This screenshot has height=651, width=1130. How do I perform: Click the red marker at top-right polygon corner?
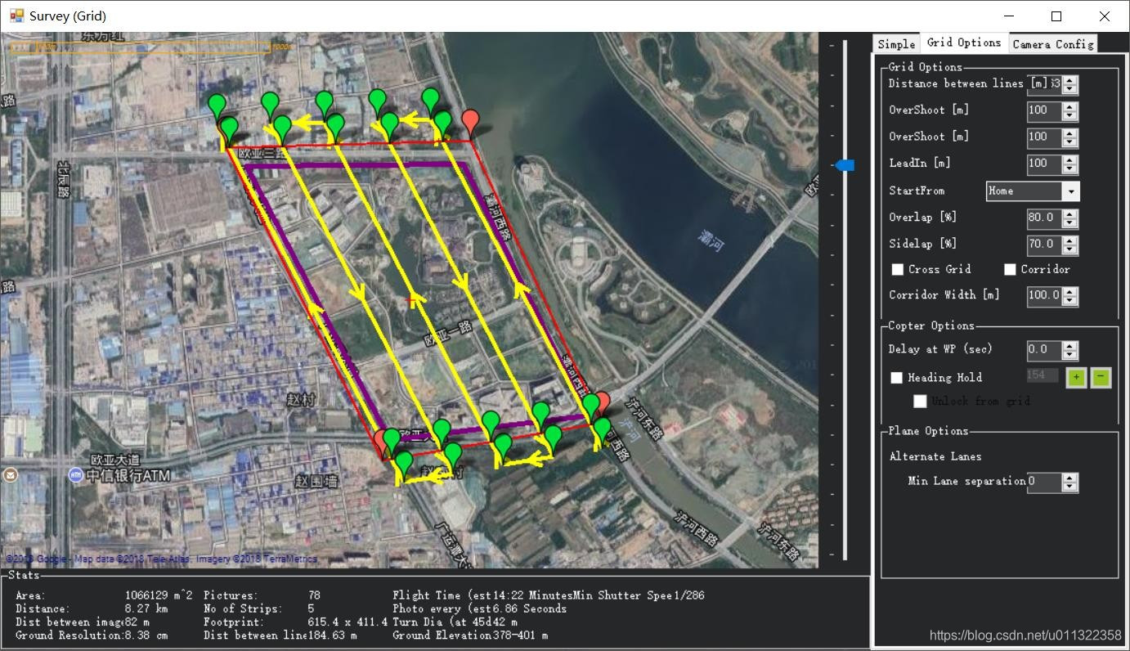click(470, 123)
